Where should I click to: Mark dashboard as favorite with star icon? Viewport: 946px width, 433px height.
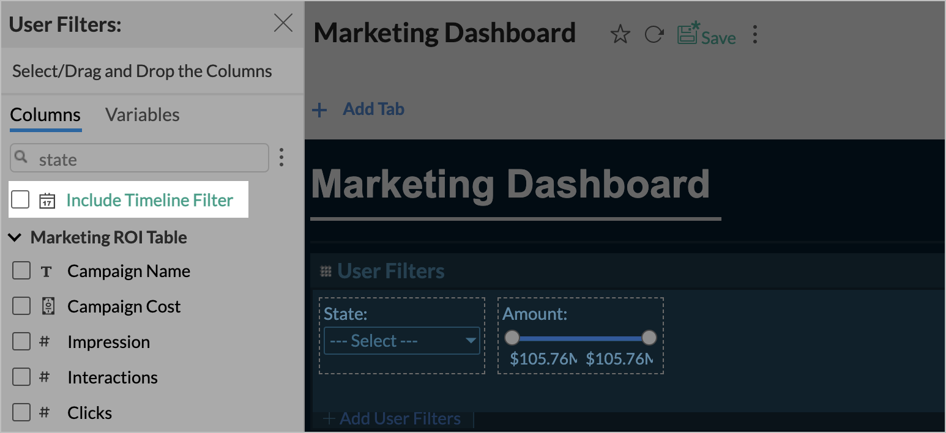(620, 35)
